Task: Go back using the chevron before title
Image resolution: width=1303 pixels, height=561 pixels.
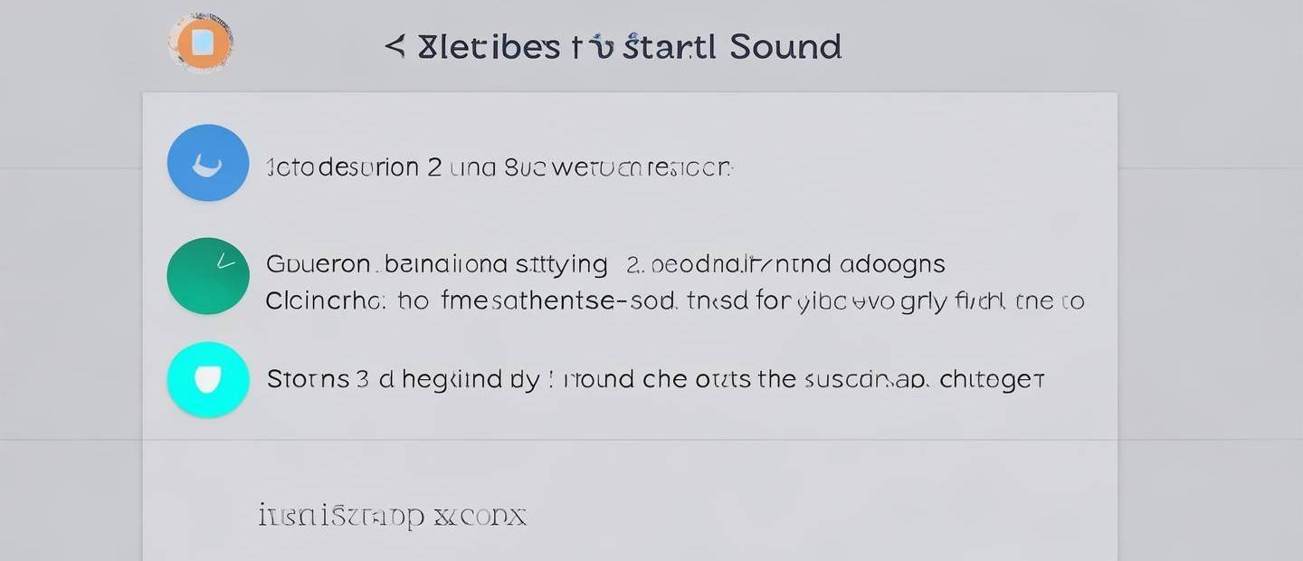Action: pyautogui.click(x=395, y=46)
